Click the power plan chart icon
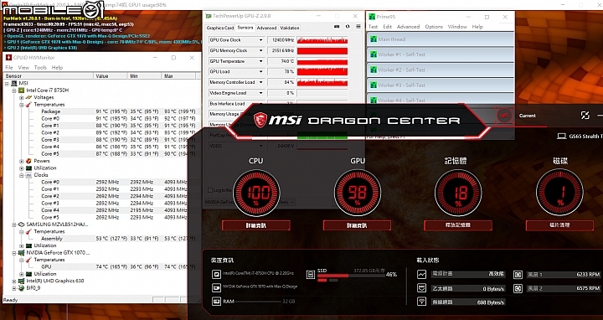The image size is (603, 320). click(422, 274)
